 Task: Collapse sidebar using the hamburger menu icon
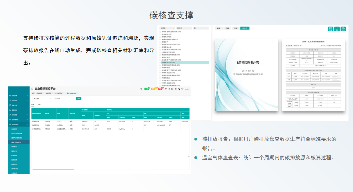(32, 89)
